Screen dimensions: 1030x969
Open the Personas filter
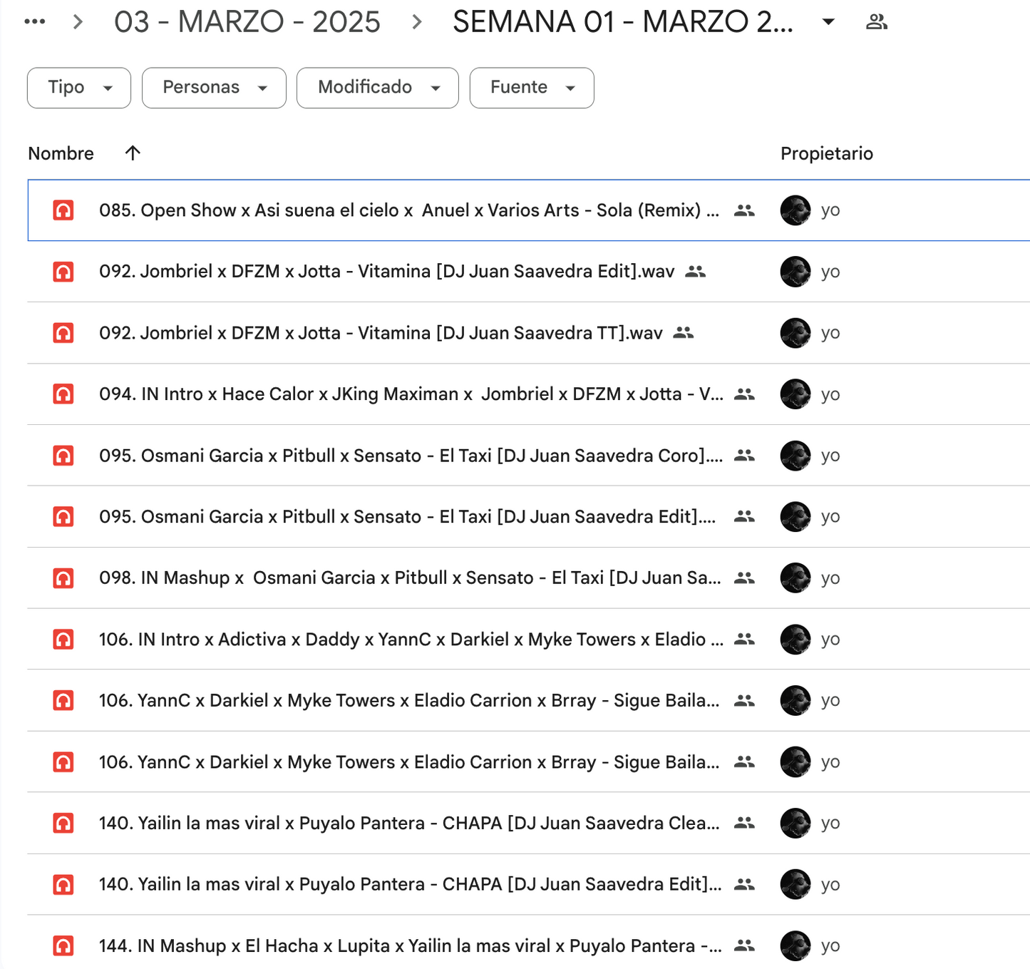213,88
